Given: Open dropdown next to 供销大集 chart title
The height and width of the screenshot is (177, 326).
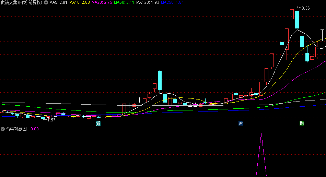Looking at the screenshot, I should pos(46,3).
